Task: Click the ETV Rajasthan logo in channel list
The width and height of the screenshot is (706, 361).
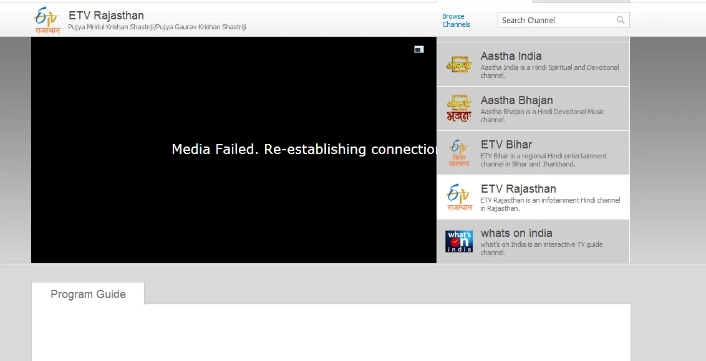Action: (x=459, y=197)
